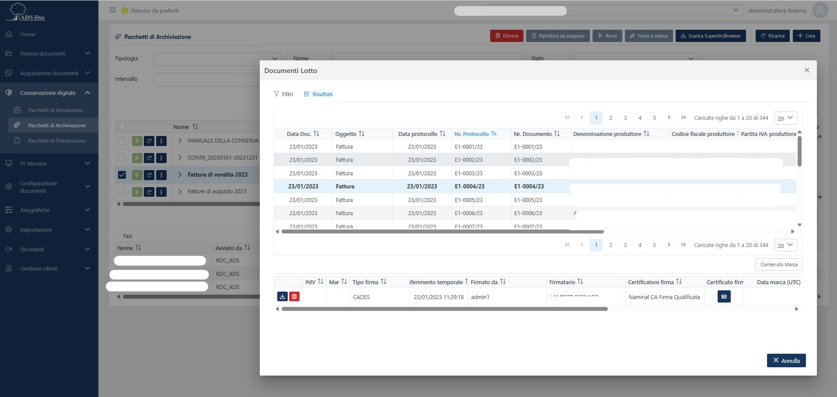The width and height of the screenshot is (837, 397).
Task: Click the documents table horizontal scrollbar
Action: [x=443, y=232]
